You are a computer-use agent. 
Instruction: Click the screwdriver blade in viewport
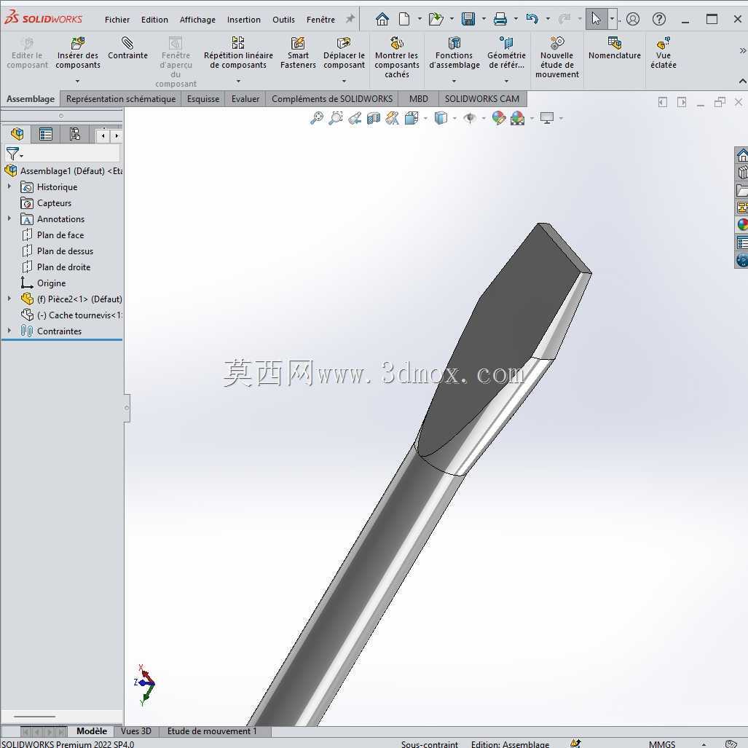pyautogui.click(x=505, y=334)
